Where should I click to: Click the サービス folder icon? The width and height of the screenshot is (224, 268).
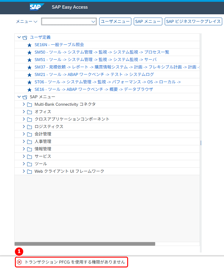click(x=29, y=157)
